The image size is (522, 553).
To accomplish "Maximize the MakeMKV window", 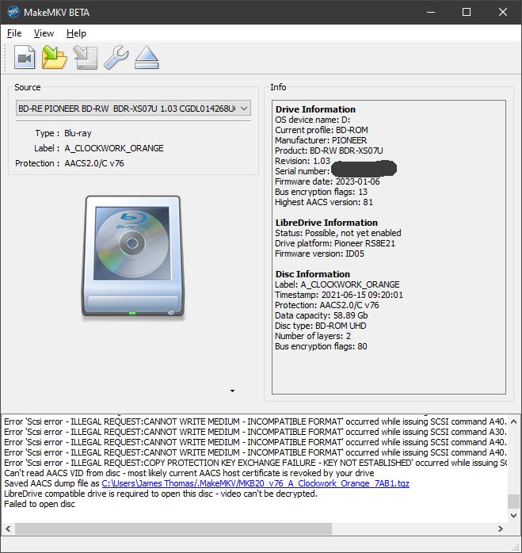I will [467, 12].
